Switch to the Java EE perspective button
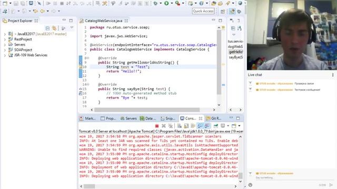This screenshot has height=189, width=337. click(232, 12)
